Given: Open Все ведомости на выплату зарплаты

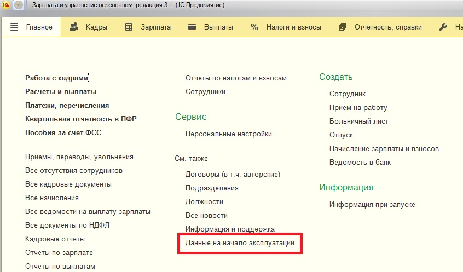Looking at the screenshot, I should click(88, 212).
